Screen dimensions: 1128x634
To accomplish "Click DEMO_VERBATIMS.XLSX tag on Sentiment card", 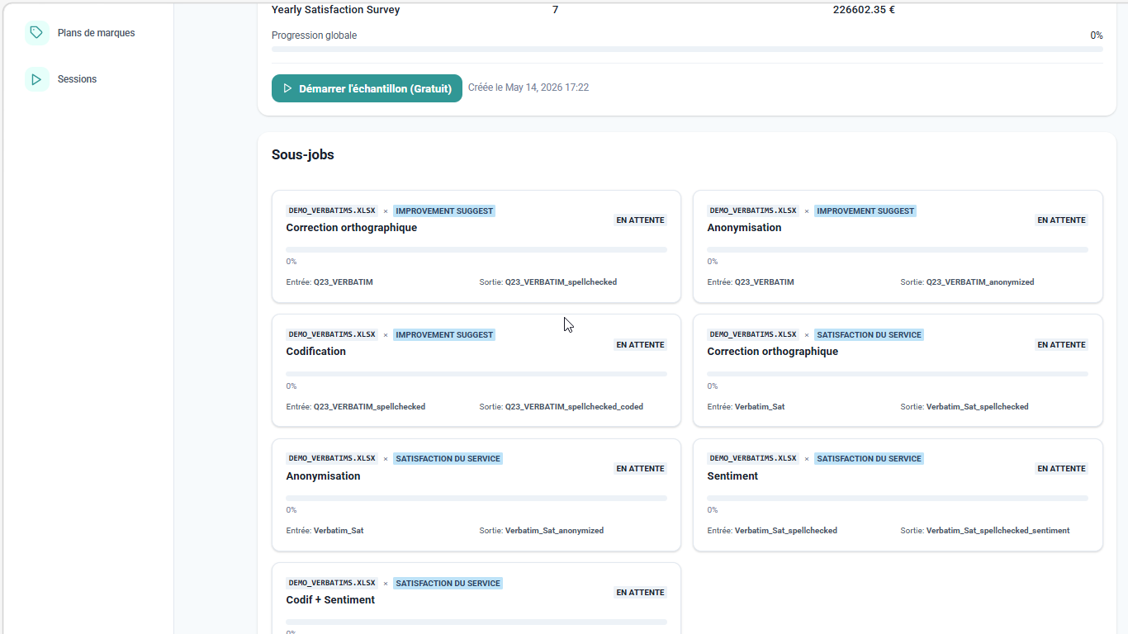I will 753,459.
